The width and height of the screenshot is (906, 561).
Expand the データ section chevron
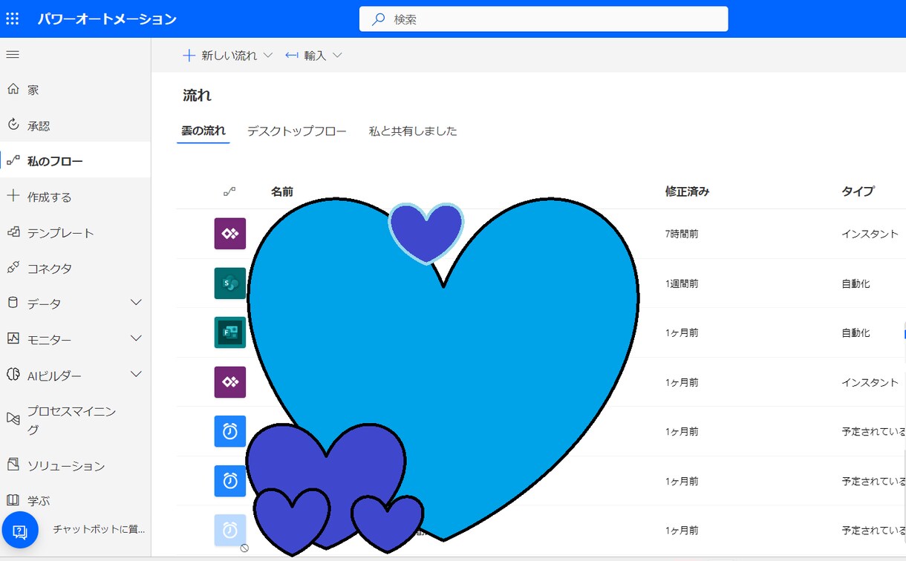(136, 303)
